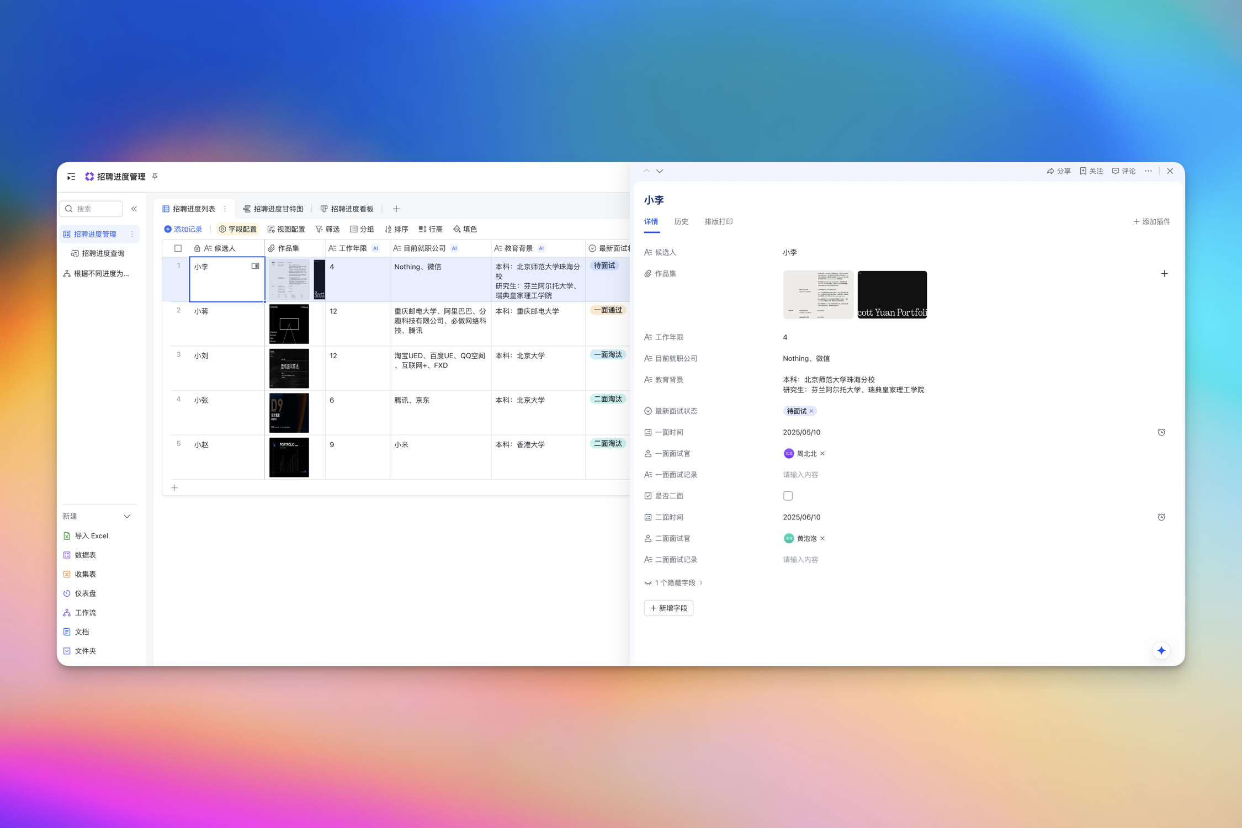The height and width of the screenshot is (828, 1242).
Task: Open 分组 grouping
Action: 362,229
